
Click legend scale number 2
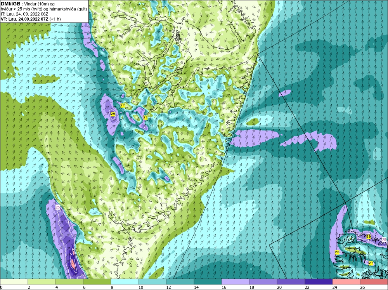(29, 287)
